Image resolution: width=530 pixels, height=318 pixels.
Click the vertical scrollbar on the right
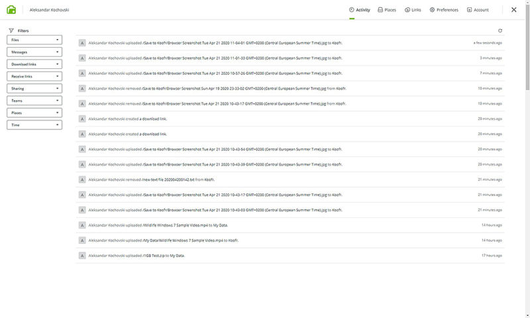pos(527,53)
